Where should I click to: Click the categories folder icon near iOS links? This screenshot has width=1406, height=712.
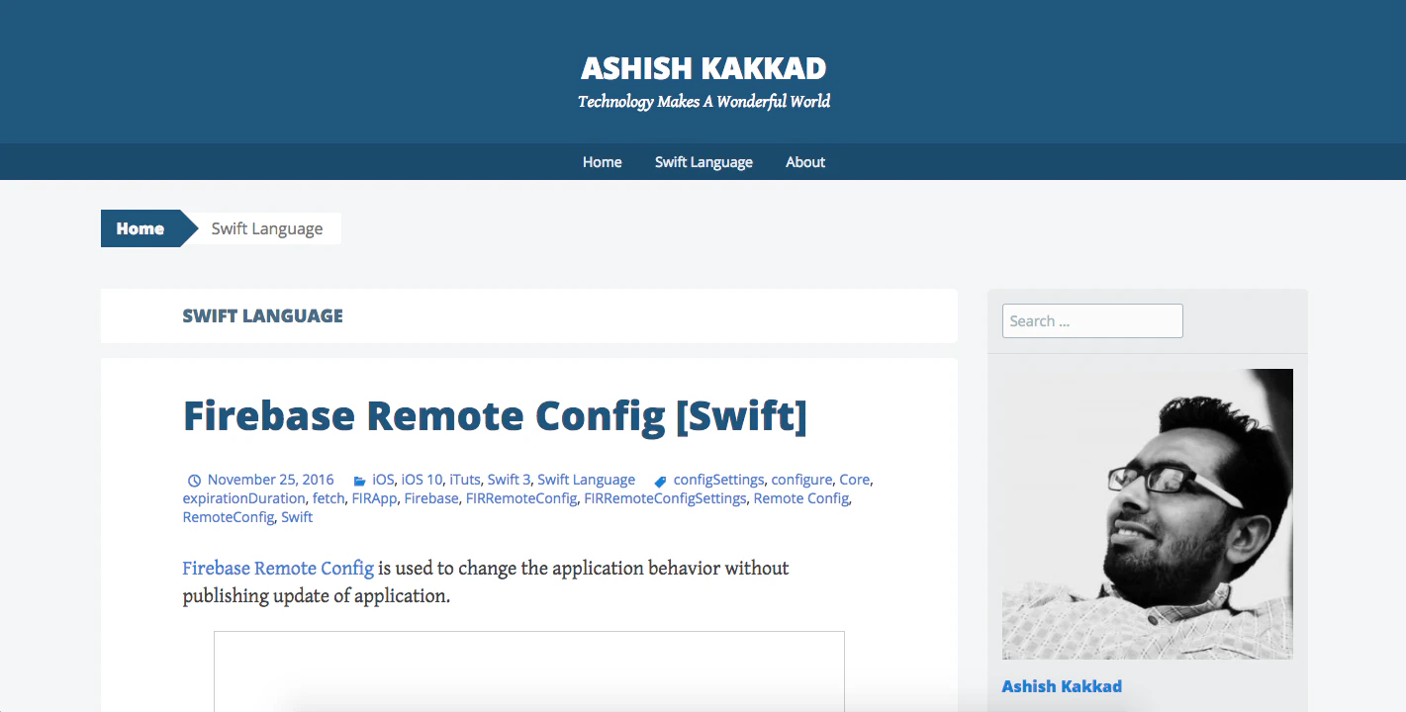click(360, 479)
